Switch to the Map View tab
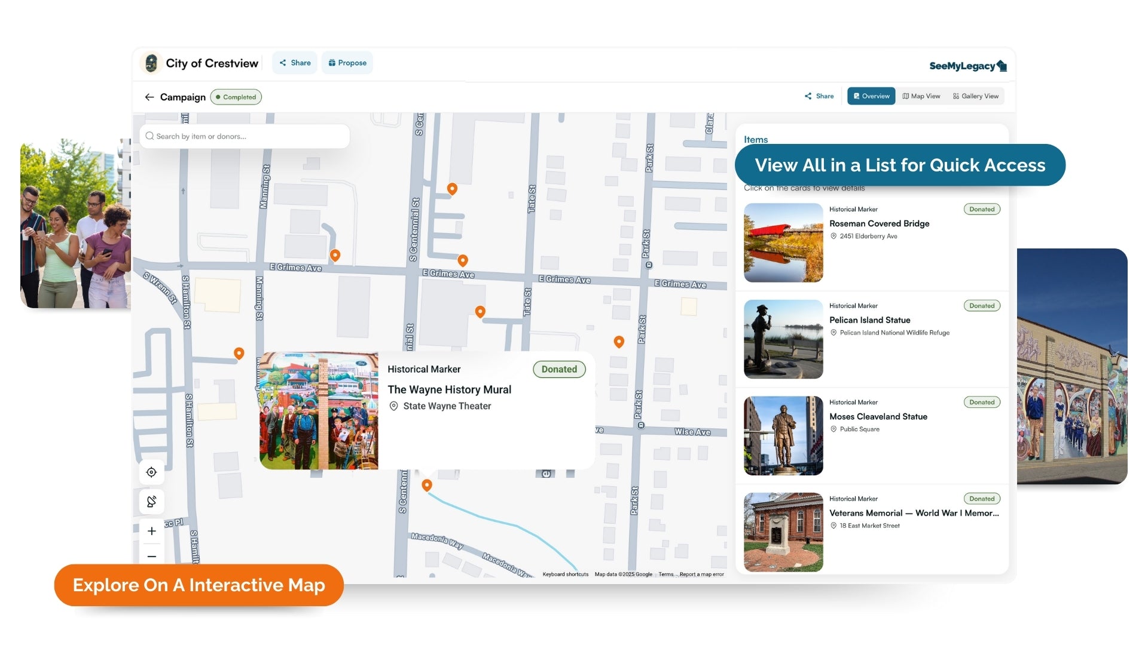 921,96
